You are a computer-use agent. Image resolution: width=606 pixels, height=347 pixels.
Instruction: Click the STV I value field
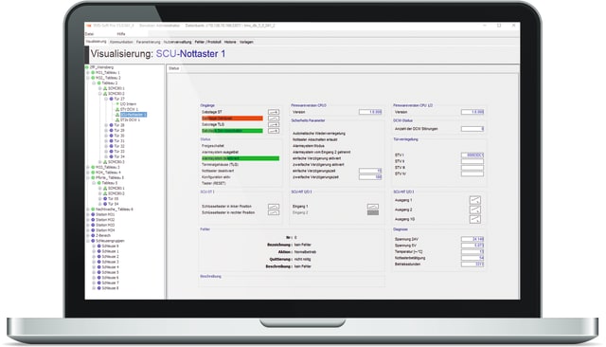click(x=472, y=155)
